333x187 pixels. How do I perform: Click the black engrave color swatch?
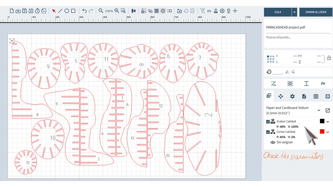coord(322,121)
